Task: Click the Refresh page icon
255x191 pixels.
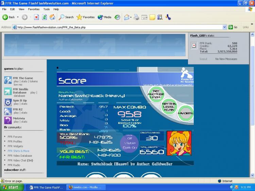Action: coord(45,17)
